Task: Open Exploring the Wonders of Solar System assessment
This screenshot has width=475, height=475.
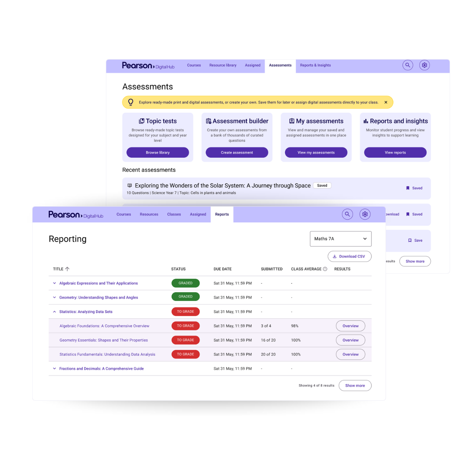Action: point(223,186)
